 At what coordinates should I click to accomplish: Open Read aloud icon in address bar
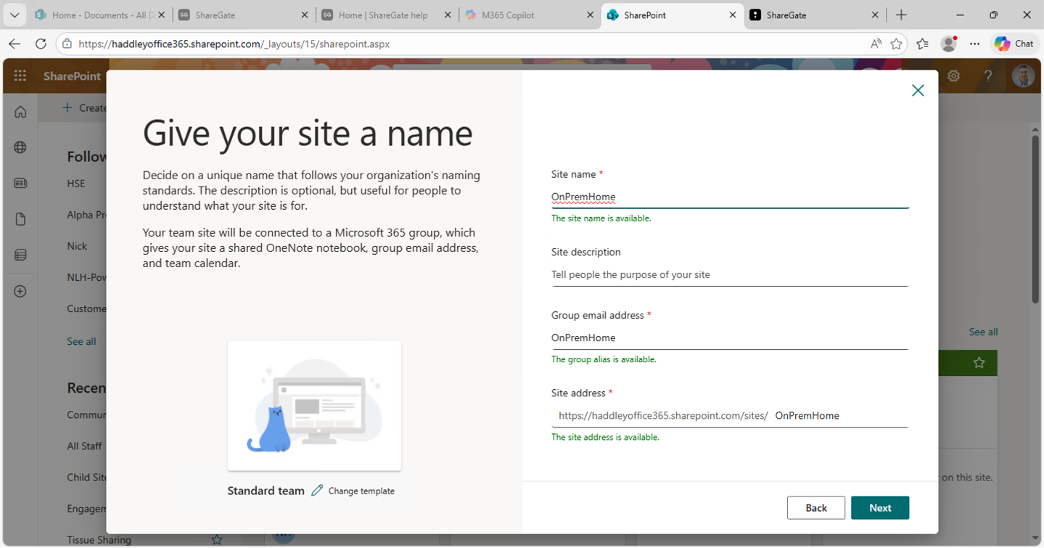pyautogui.click(x=876, y=44)
